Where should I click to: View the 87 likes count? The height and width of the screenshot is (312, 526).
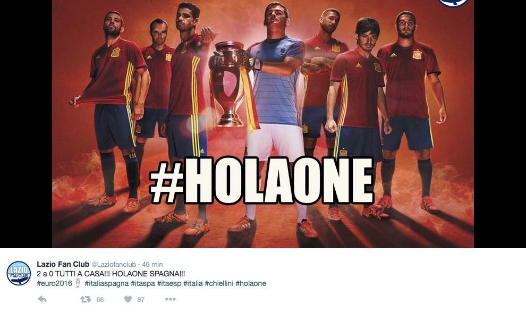141,300
